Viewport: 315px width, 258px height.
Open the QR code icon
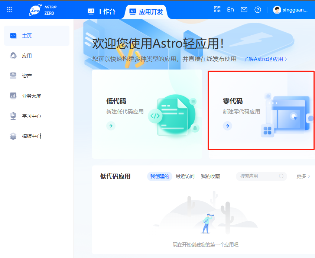217,9
